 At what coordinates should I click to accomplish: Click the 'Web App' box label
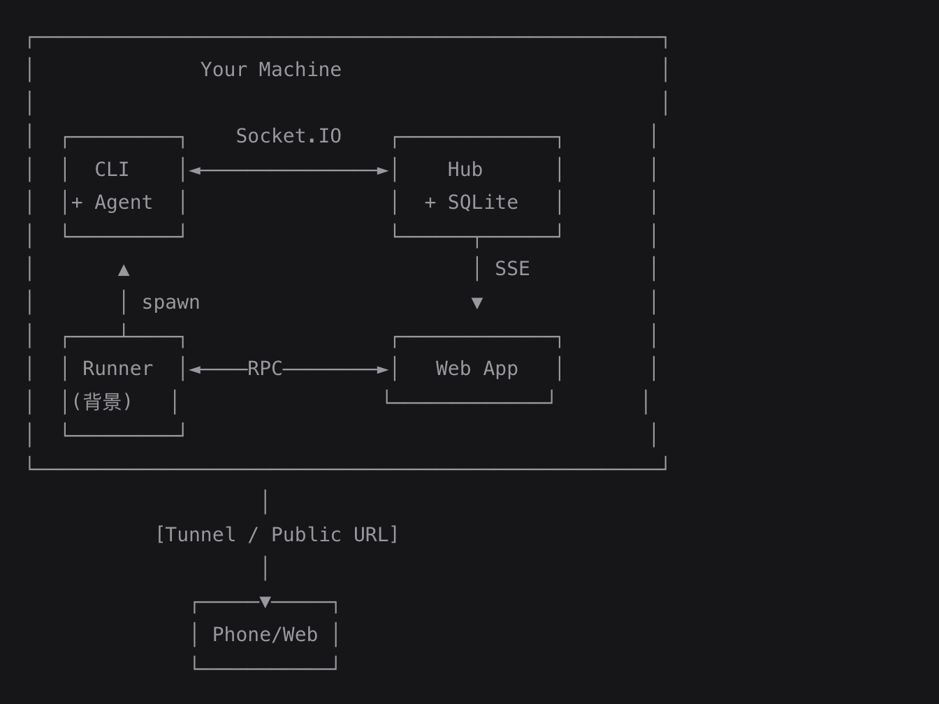click(476, 369)
